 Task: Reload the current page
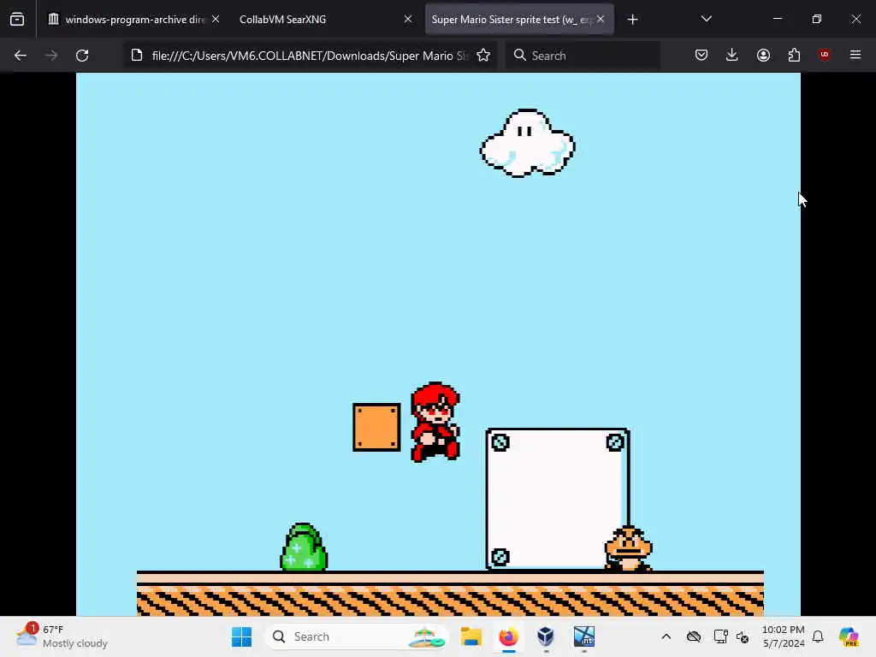pos(82,56)
